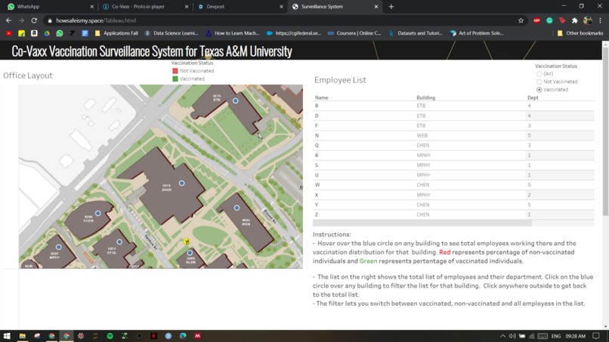
Task: Click the page vertical scrollbar
Action: [x=605, y=132]
